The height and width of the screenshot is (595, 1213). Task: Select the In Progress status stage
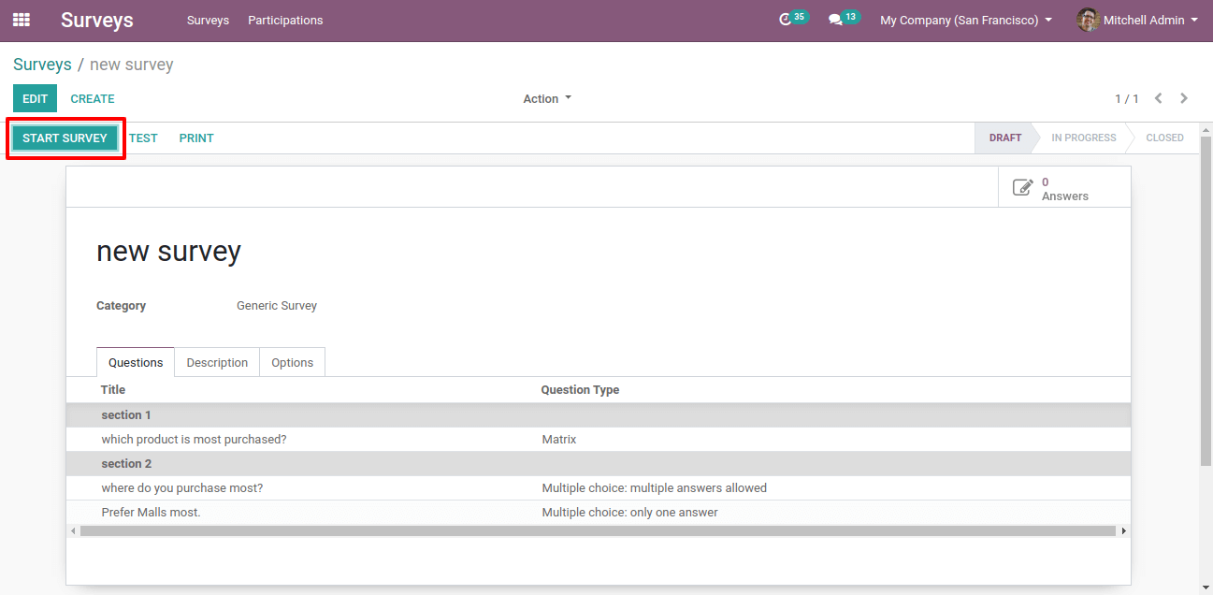1083,138
